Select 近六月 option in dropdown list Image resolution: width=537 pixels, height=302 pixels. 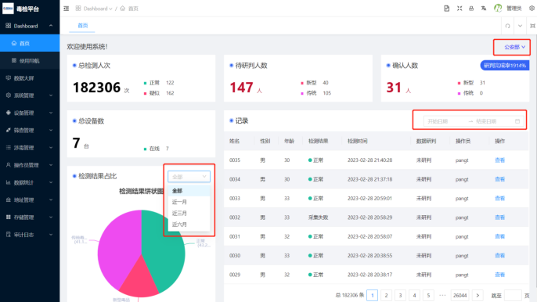click(189, 225)
